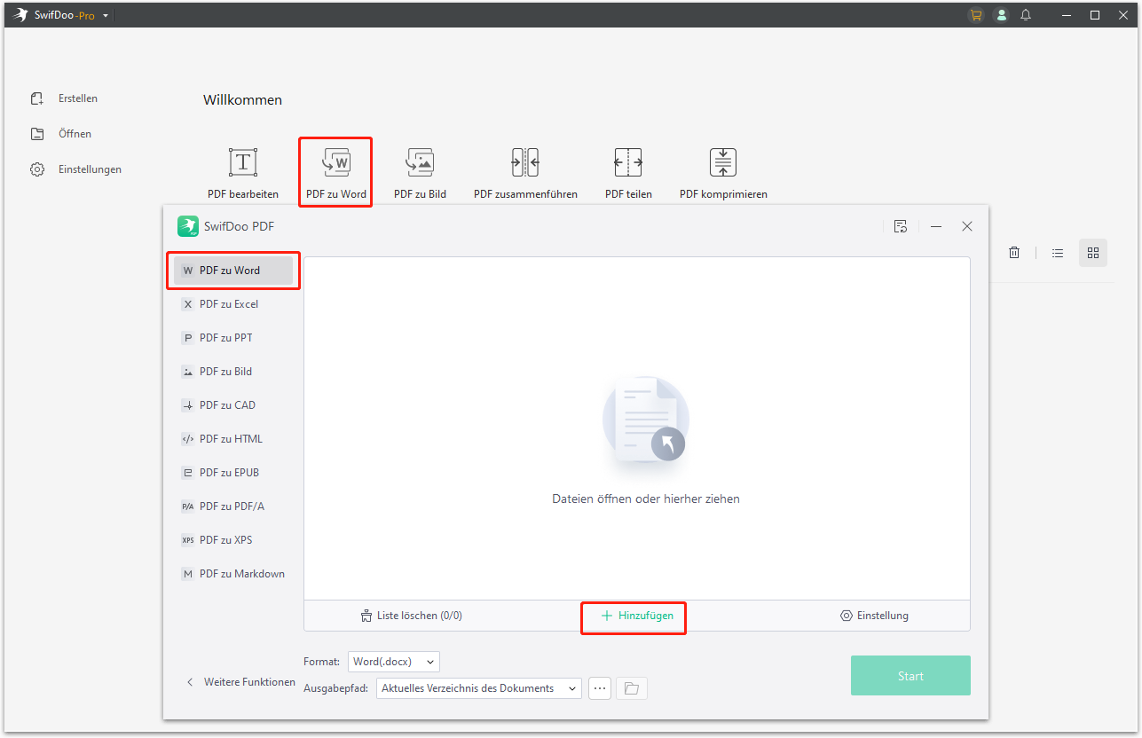1142x738 pixels.
Task: Select the PDF zusammenführen icon
Action: 525,163
